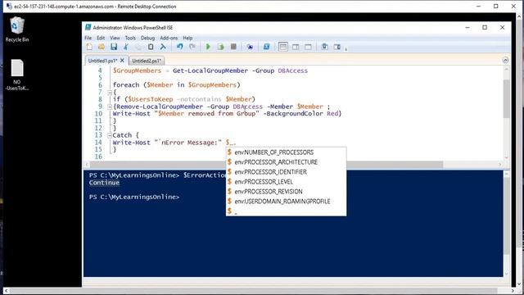Show Command Window icon
The image size is (524, 295).
(x=324, y=47)
